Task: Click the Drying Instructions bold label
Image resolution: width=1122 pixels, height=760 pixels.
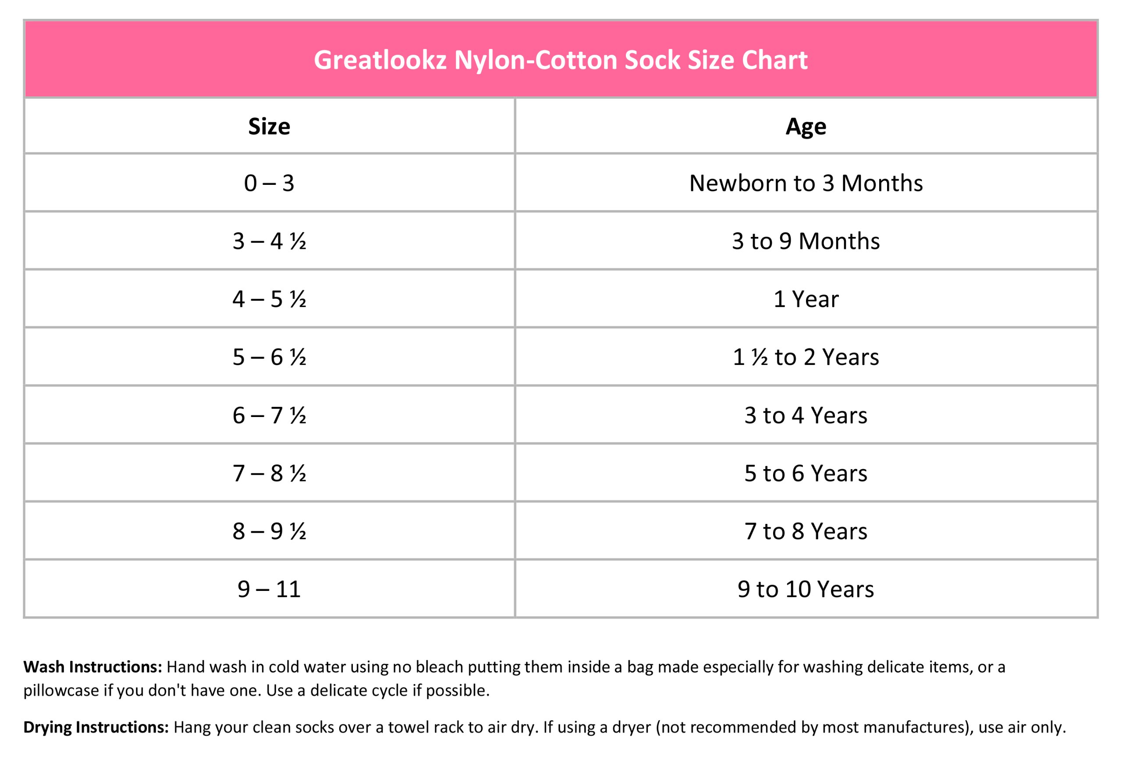Action: click(x=96, y=727)
